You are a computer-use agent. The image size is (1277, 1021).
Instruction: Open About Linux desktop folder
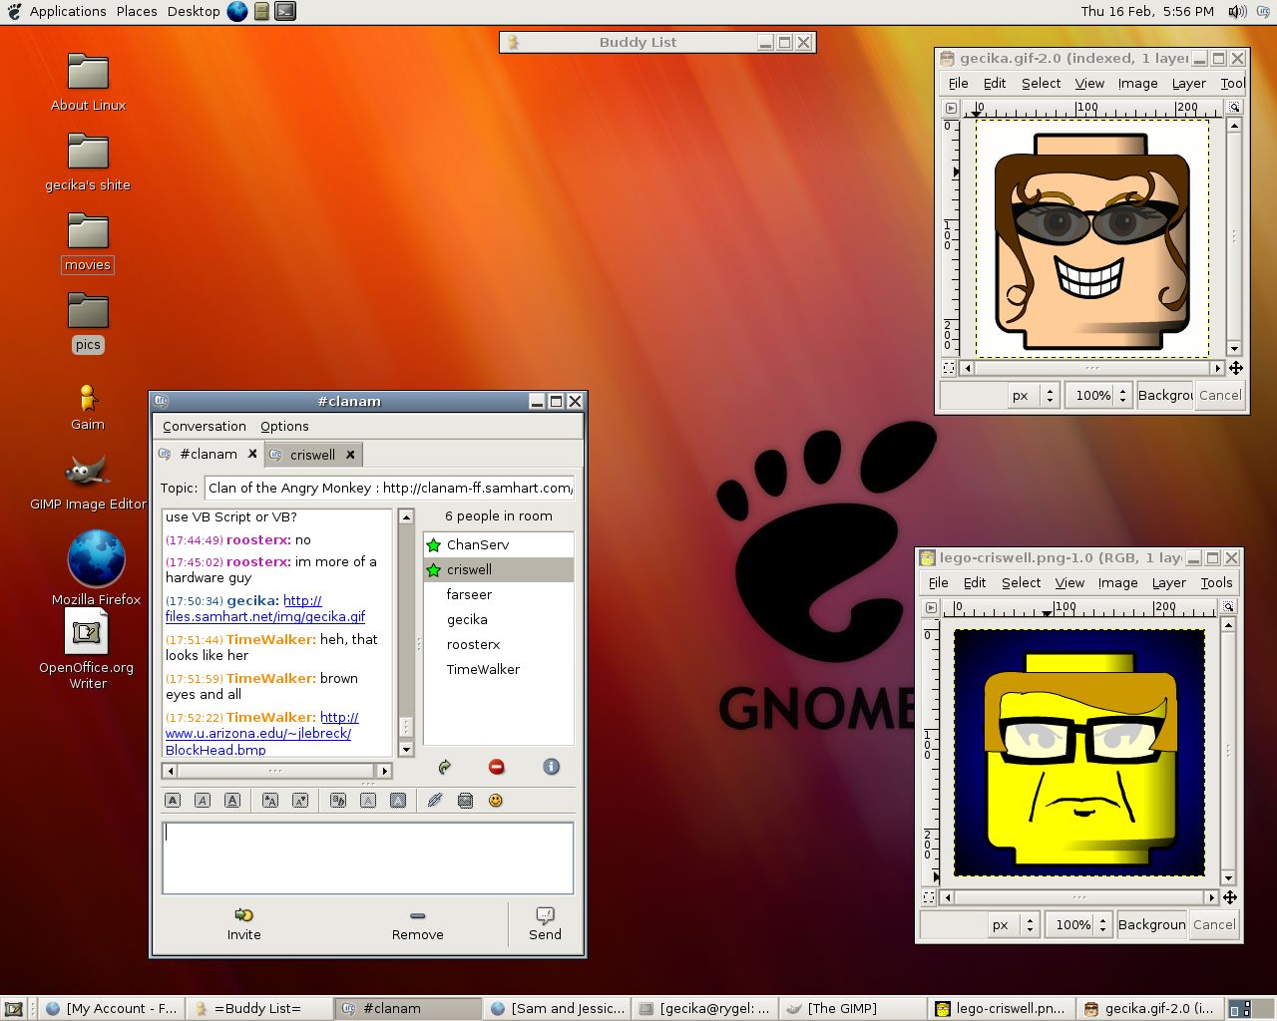[88, 82]
